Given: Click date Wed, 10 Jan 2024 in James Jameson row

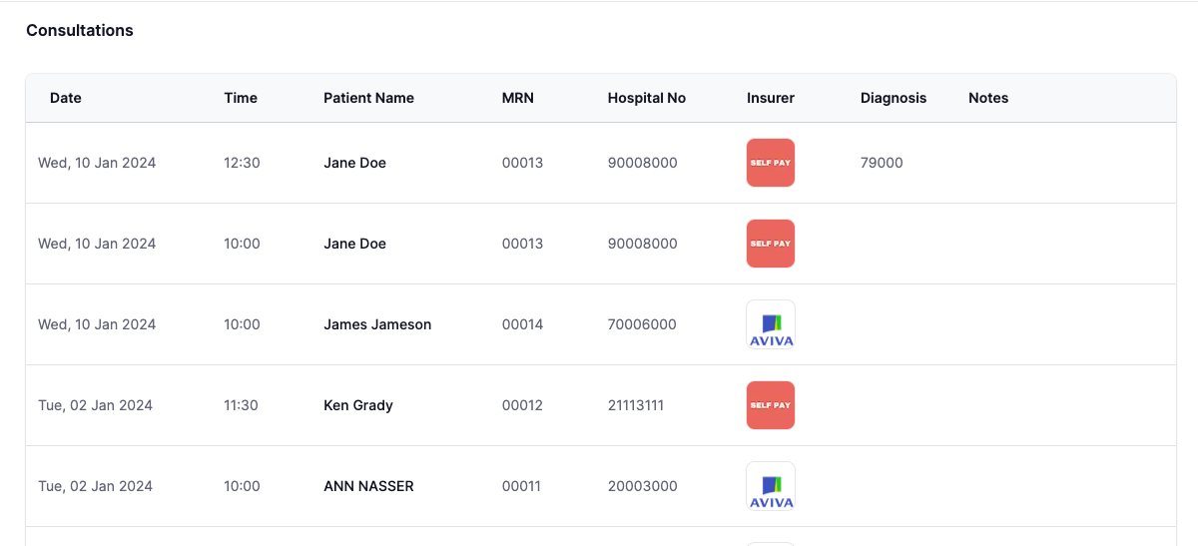Looking at the screenshot, I should point(97,324).
